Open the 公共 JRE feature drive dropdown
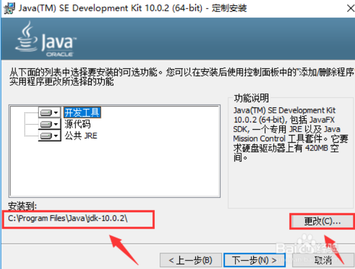 coord(49,136)
